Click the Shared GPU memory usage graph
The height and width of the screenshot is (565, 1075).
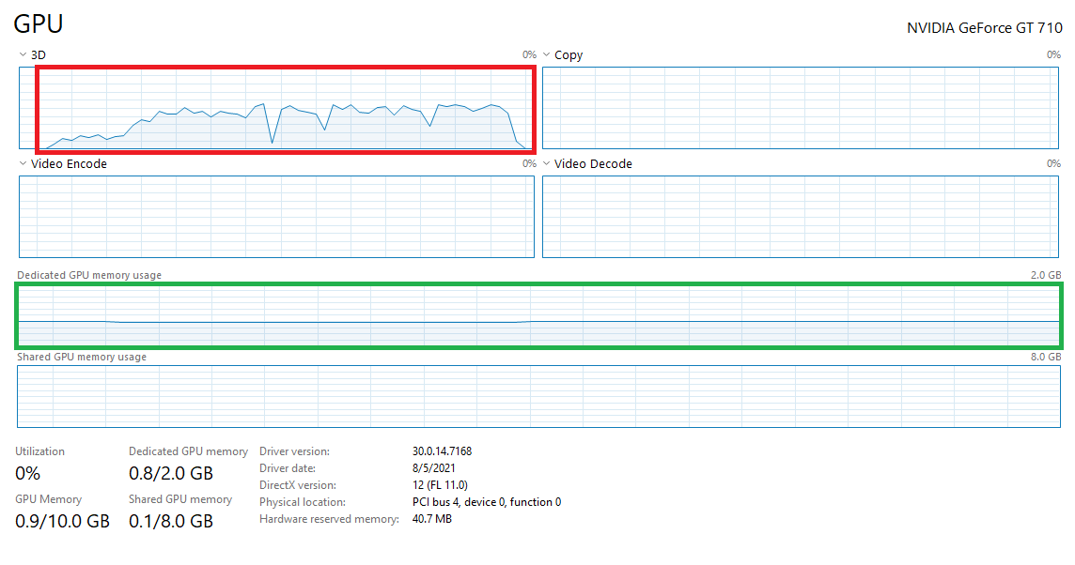[538, 396]
